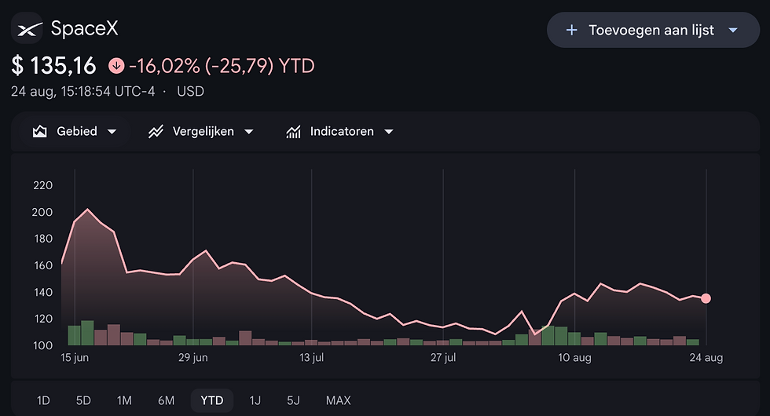This screenshot has width=770, height=416.
Task: Click the pink down-arrow change indicator icon
Action: (116, 66)
